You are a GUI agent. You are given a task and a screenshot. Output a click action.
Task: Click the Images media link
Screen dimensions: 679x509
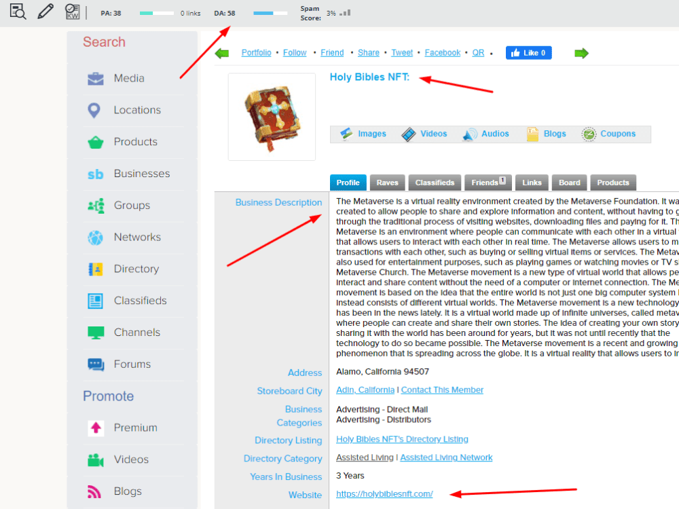coord(372,134)
